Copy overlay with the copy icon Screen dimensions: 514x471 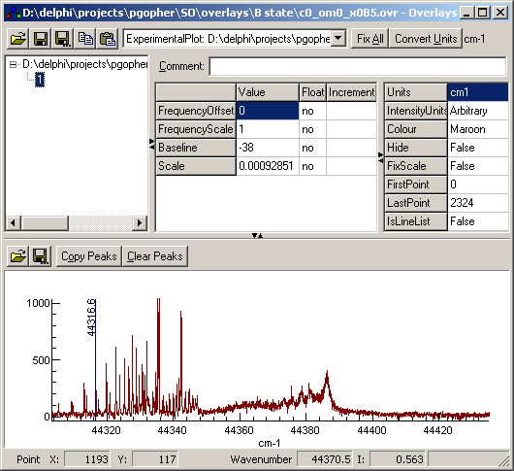[85, 39]
